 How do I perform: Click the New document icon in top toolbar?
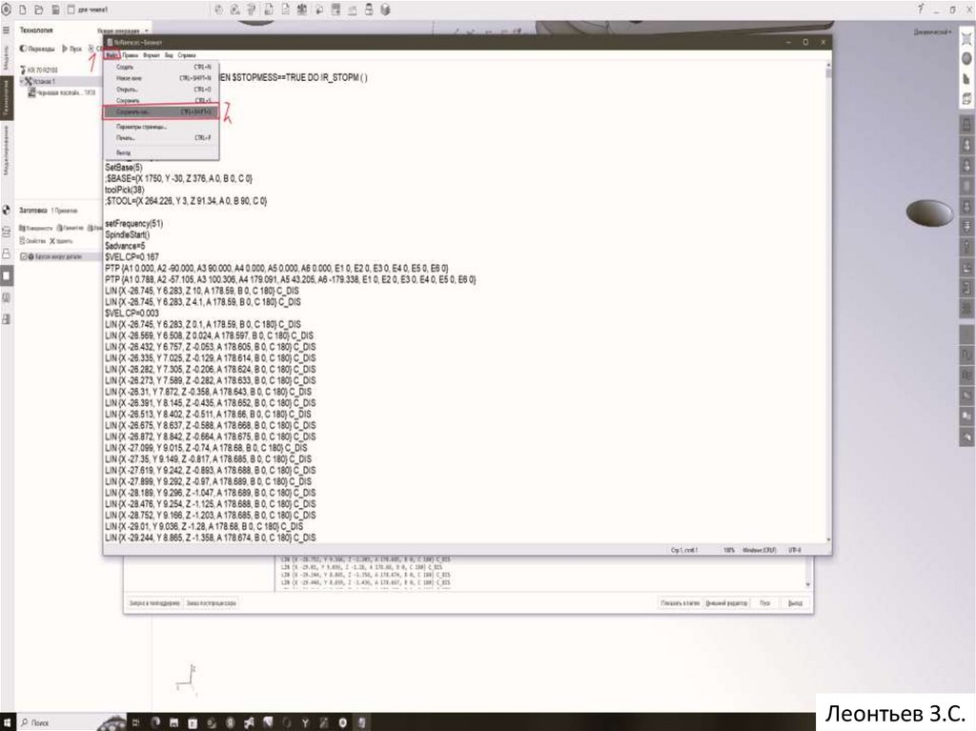(x=23, y=10)
